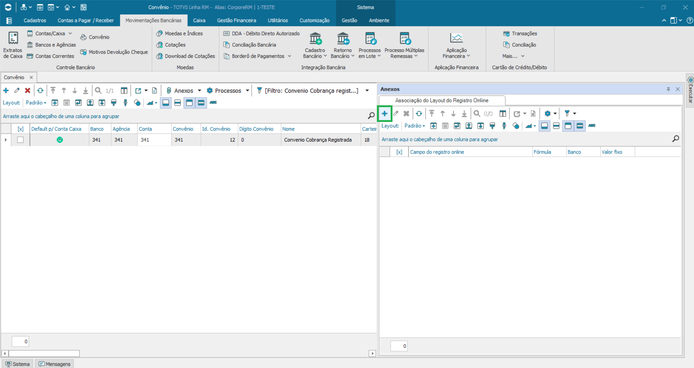Open Moedas e Índices

tap(180, 34)
